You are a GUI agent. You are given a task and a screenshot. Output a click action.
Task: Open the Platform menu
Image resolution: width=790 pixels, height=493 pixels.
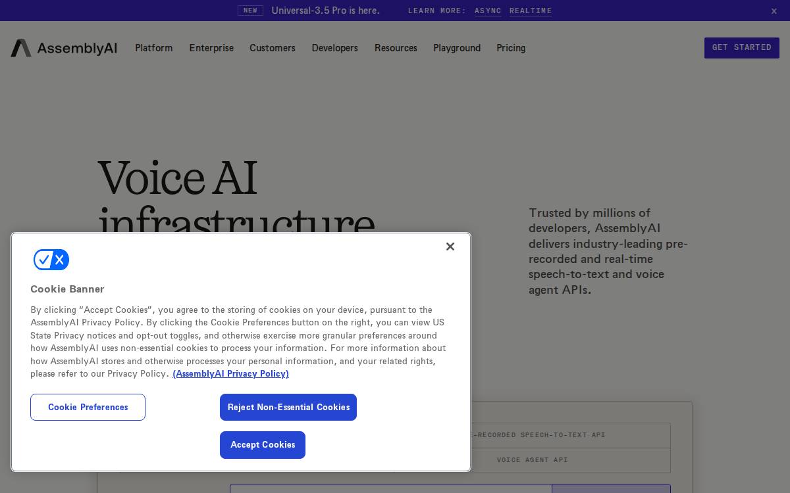(154, 48)
